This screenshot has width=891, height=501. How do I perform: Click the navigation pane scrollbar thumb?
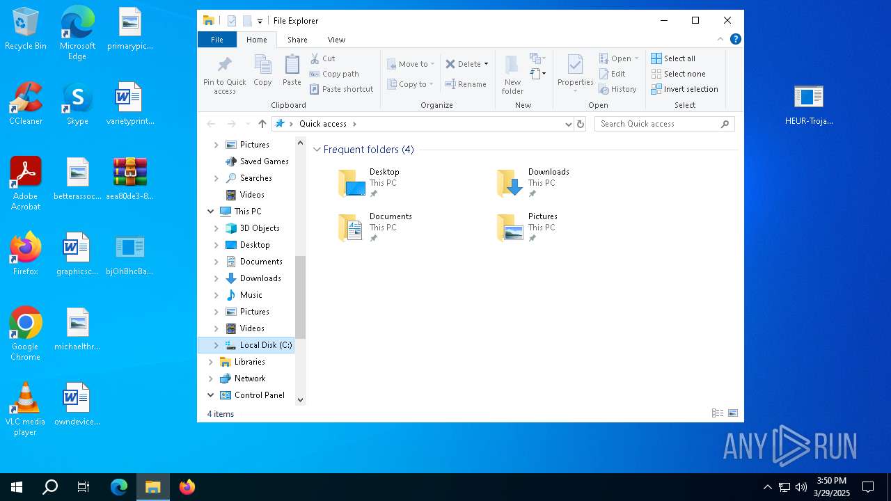click(x=301, y=297)
